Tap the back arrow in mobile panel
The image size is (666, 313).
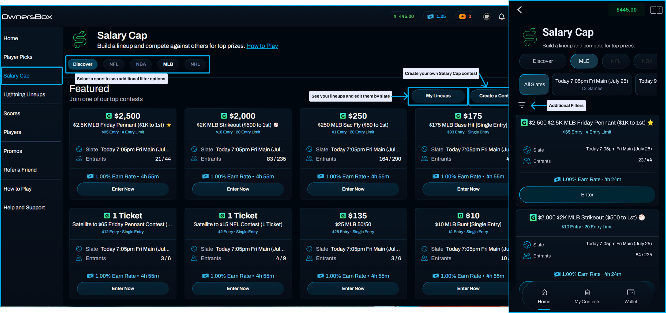click(x=520, y=10)
